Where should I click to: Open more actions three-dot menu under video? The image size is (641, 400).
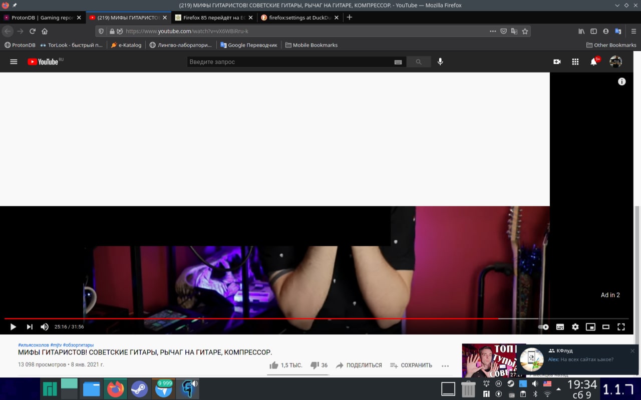[x=445, y=365]
